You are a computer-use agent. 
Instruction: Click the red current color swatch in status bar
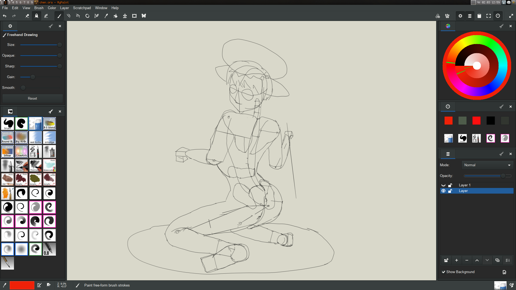coord(22,285)
